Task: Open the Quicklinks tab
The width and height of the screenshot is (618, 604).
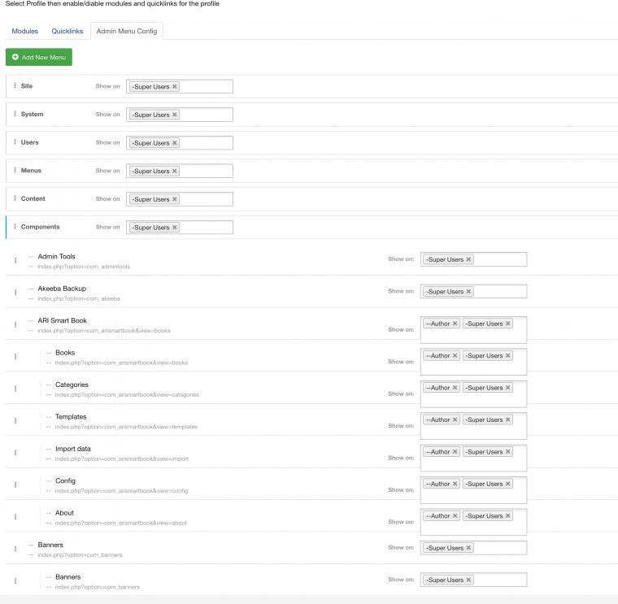Action: point(67,31)
